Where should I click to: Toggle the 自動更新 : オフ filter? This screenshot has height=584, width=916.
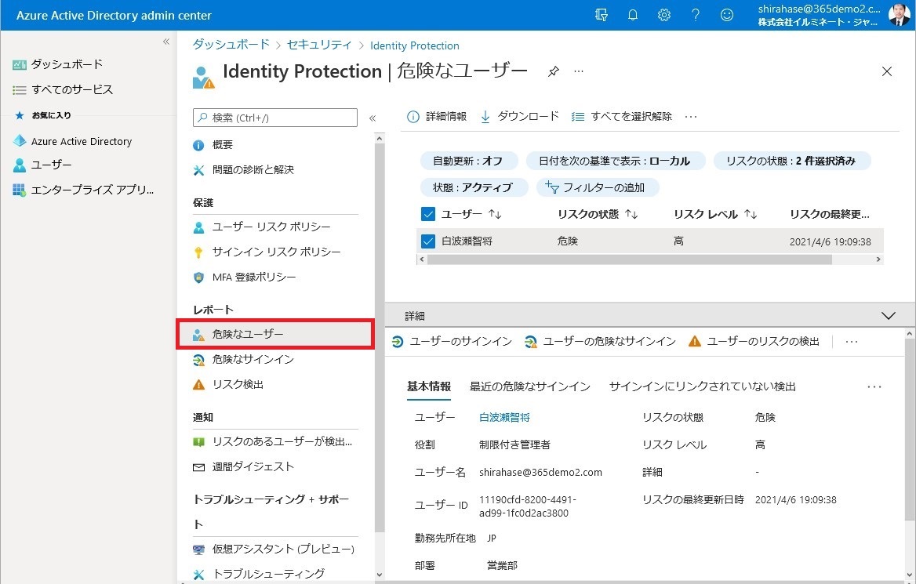click(468, 161)
